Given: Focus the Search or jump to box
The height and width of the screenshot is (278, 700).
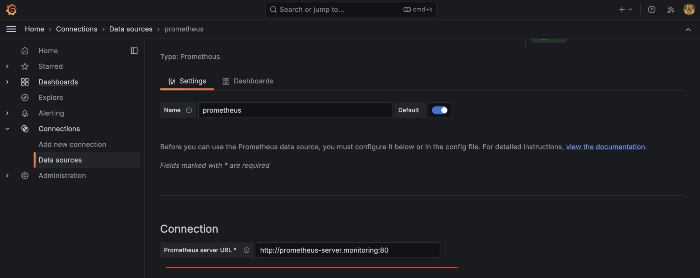Looking at the screenshot, I should [351, 10].
